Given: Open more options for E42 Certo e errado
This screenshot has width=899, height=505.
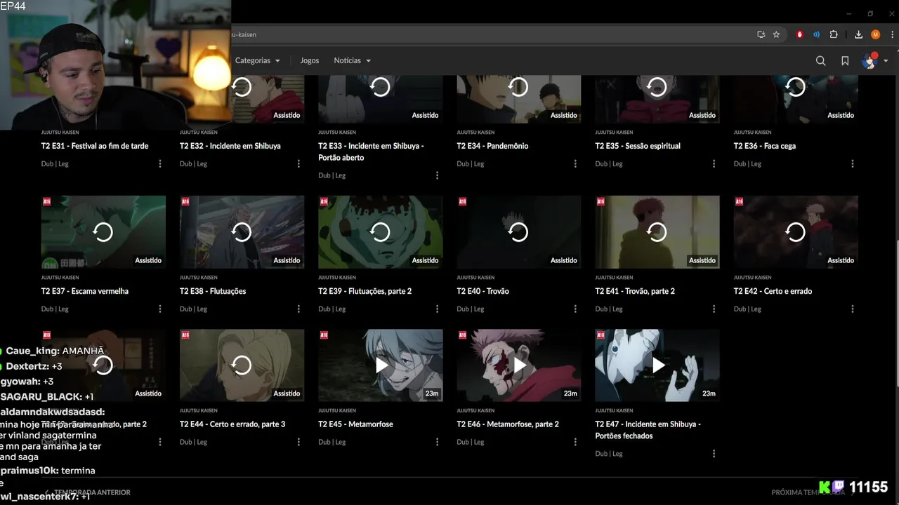Looking at the screenshot, I should [x=853, y=309].
